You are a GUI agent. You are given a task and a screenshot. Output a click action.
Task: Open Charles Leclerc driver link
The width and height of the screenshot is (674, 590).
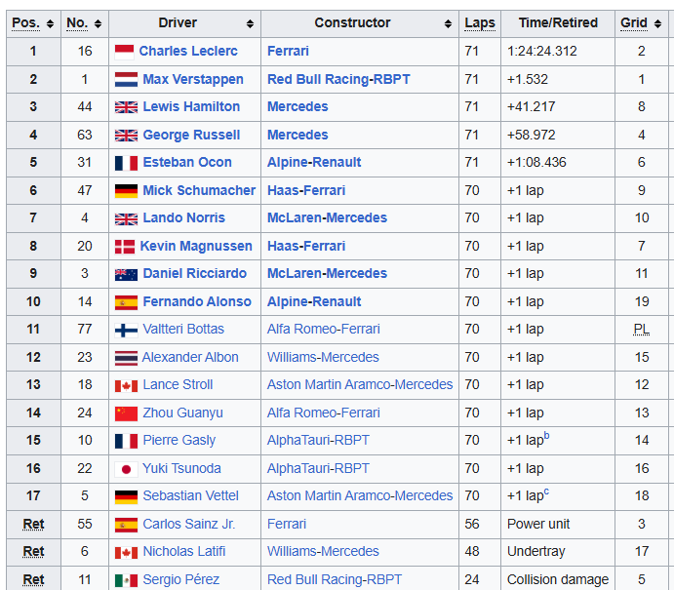[x=188, y=51]
